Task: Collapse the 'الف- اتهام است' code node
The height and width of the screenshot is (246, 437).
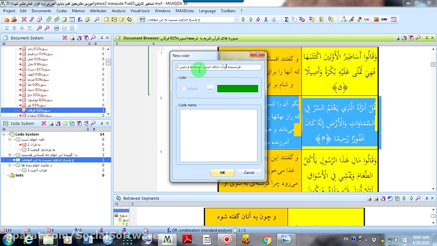Action: coord(10,140)
